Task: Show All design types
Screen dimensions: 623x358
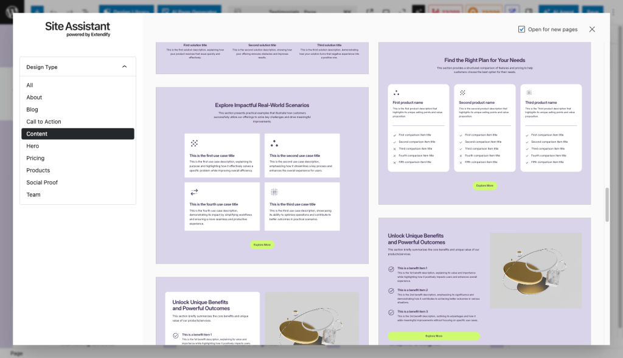Action: tap(30, 85)
